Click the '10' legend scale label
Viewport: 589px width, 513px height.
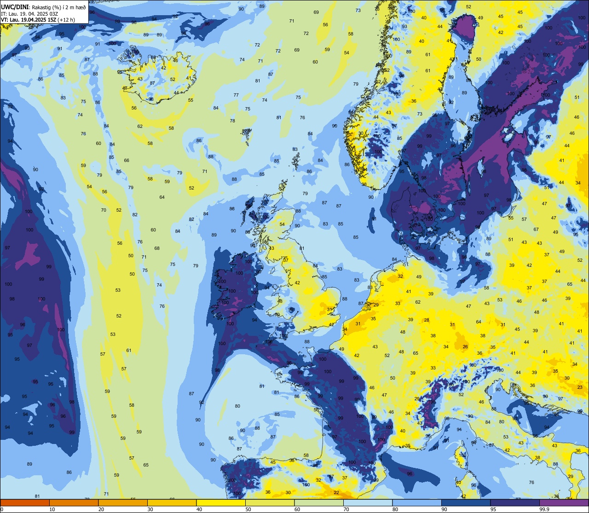(x=52, y=509)
